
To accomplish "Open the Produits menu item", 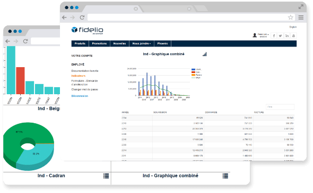I will coord(80,43).
